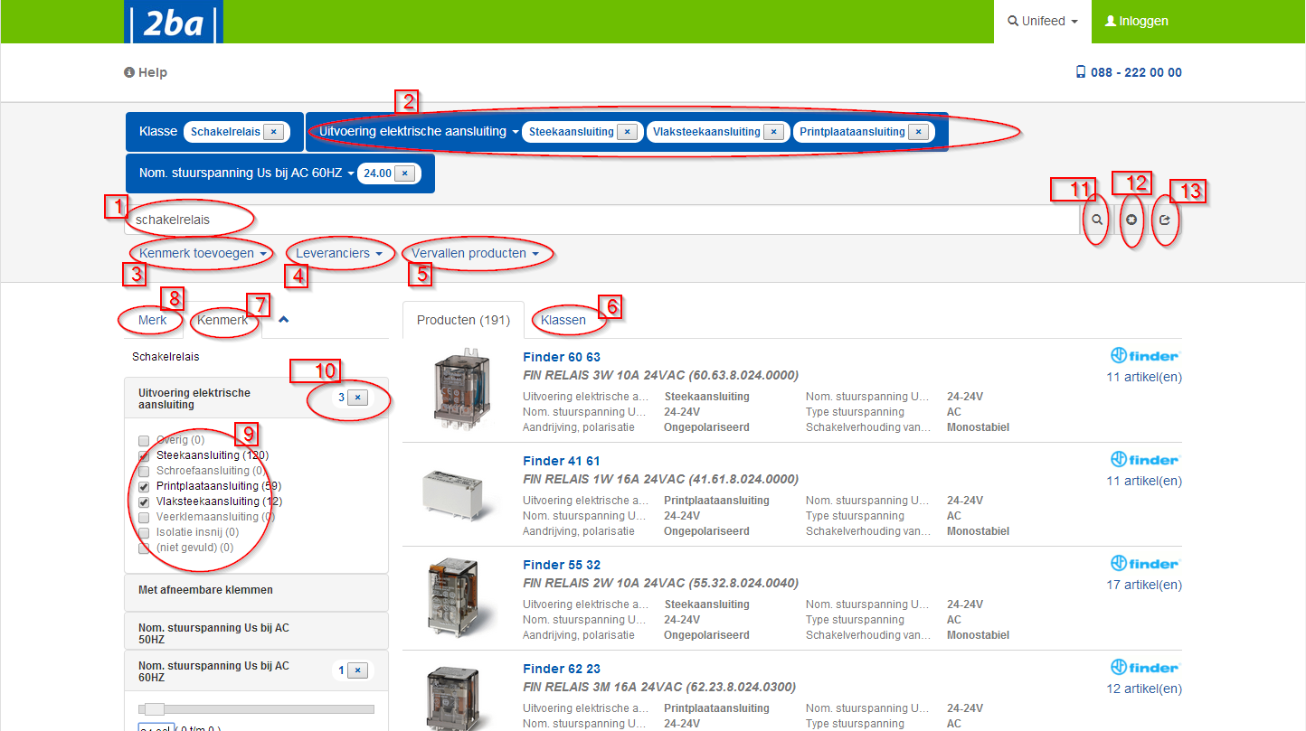Click the magnifier search icon button
This screenshot has width=1306, height=731.
tap(1096, 220)
